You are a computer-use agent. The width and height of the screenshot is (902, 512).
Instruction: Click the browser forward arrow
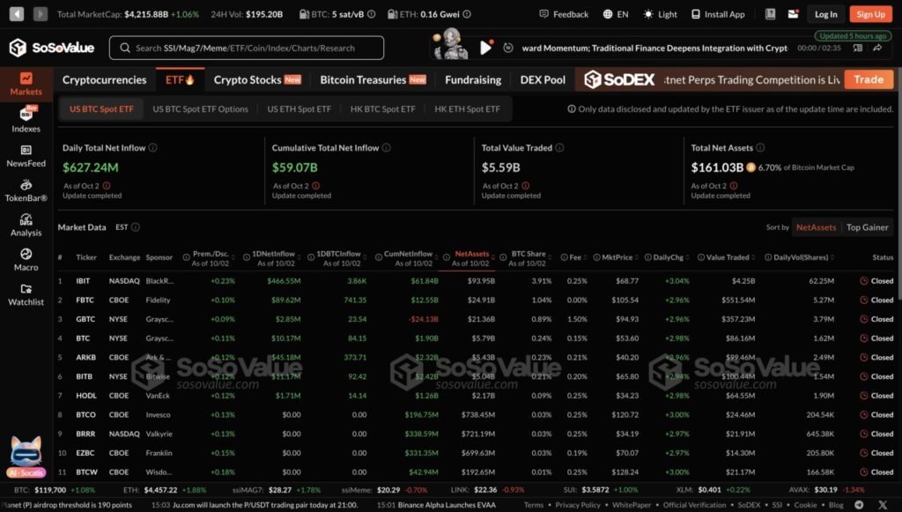click(x=41, y=14)
